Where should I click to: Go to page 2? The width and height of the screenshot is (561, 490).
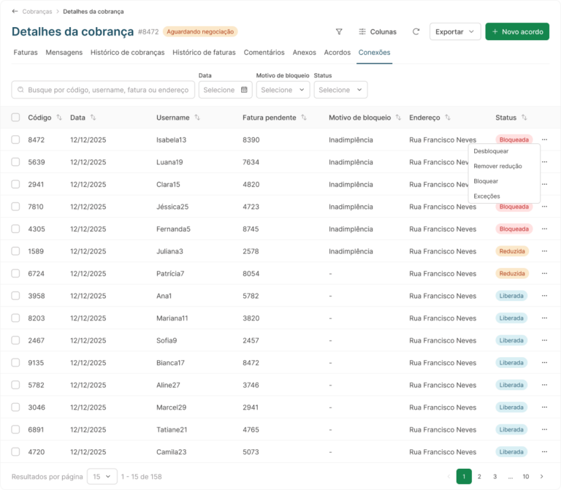click(479, 476)
